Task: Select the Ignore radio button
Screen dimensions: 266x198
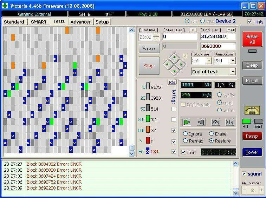Action: pos(185,134)
